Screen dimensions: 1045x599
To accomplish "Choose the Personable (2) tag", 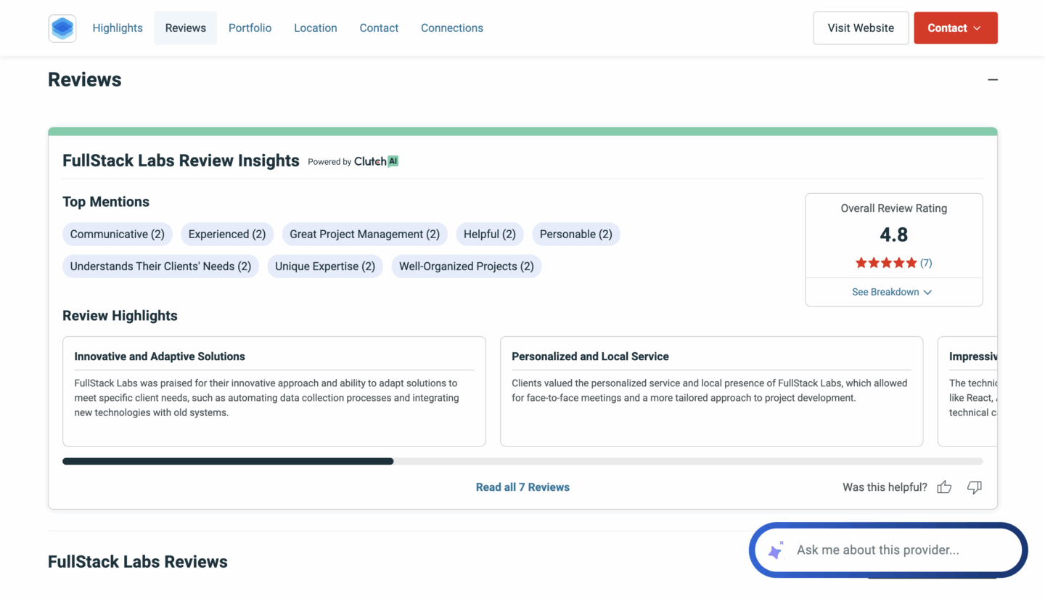I will pyautogui.click(x=575, y=234).
